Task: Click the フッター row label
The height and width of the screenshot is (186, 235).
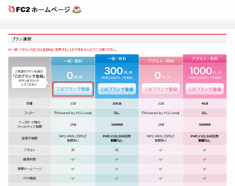Action: (29, 113)
